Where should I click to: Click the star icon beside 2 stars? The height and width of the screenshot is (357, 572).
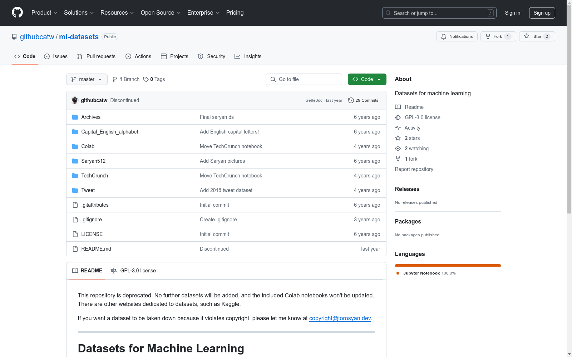tap(398, 138)
